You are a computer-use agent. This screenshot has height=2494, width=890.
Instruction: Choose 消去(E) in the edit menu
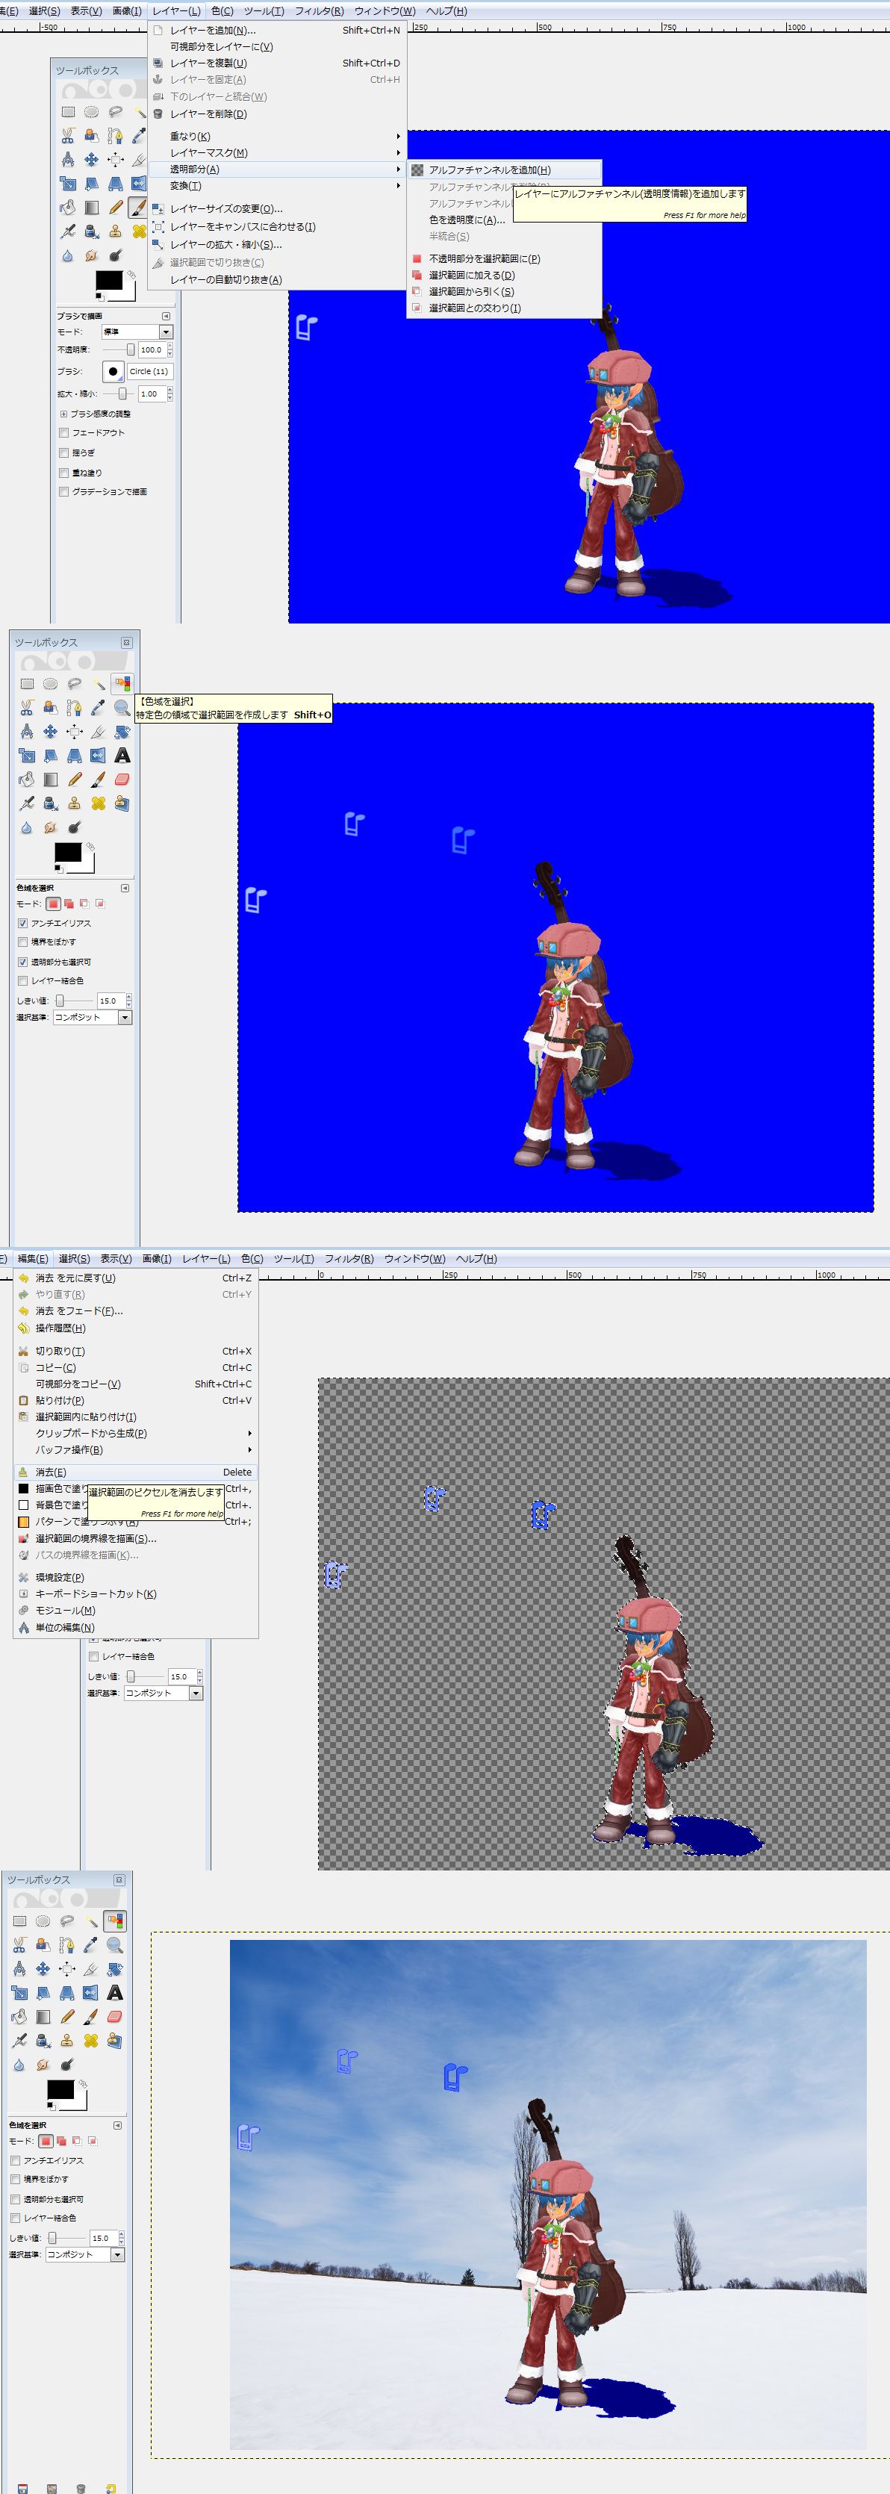pyautogui.click(x=136, y=1472)
